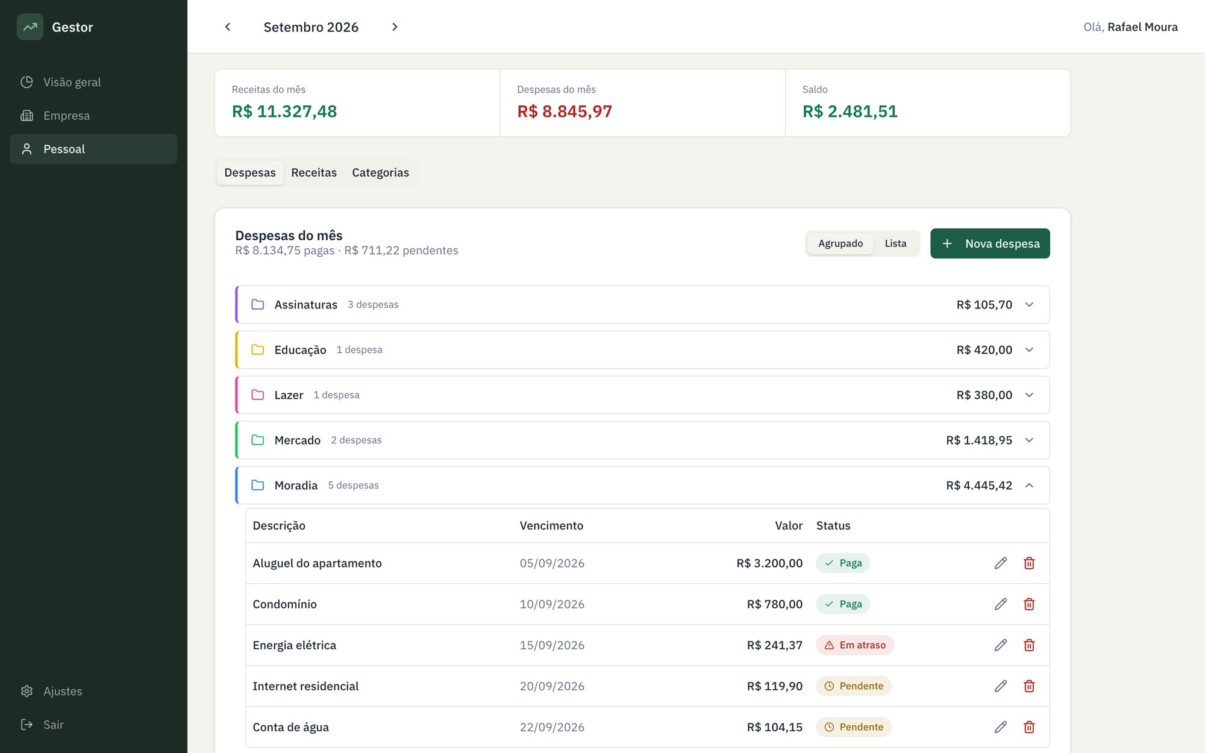Image resolution: width=1205 pixels, height=753 pixels.
Task: Click the Gestor logo icon
Action: coord(30,27)
